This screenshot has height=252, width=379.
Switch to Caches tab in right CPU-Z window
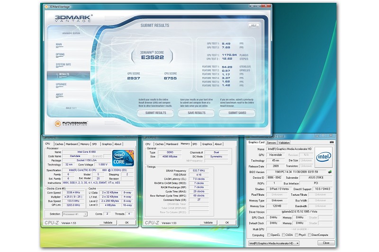point(159,144)
